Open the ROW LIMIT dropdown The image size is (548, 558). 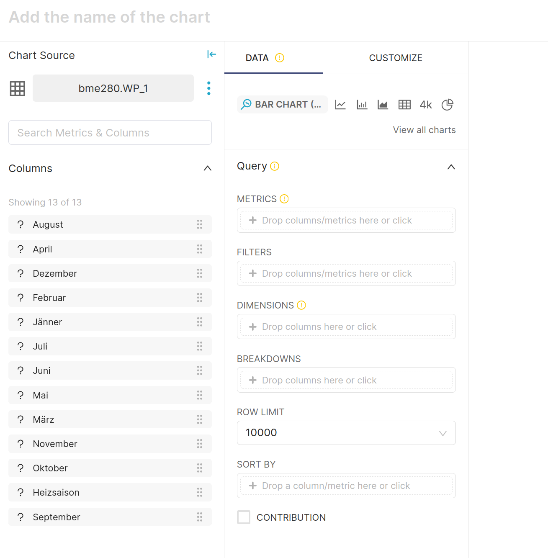(x=346, y=433)
